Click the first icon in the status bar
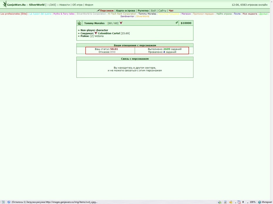273x204 pixels. tap(3, 202)
